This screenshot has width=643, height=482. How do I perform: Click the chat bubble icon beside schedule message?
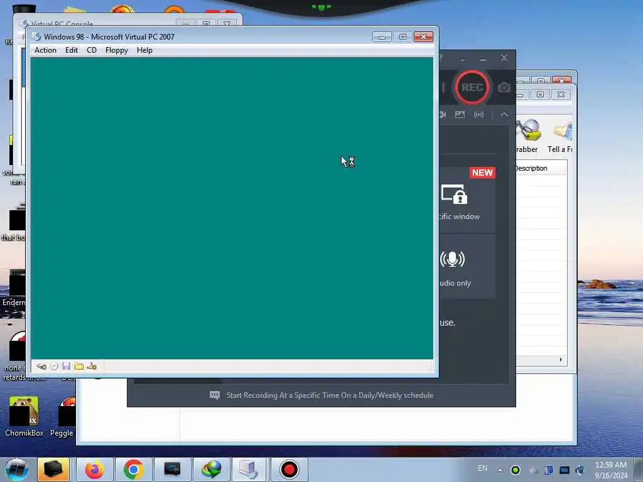215,395
